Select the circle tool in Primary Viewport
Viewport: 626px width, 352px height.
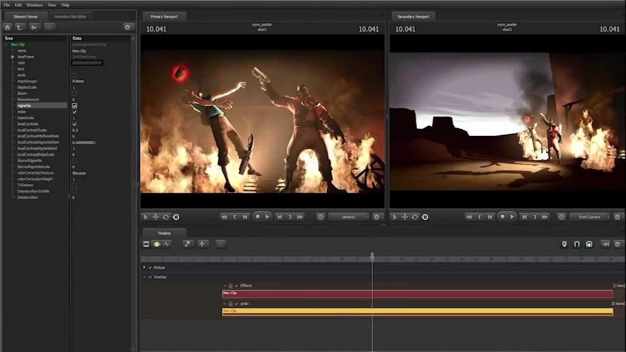point(176,217)
